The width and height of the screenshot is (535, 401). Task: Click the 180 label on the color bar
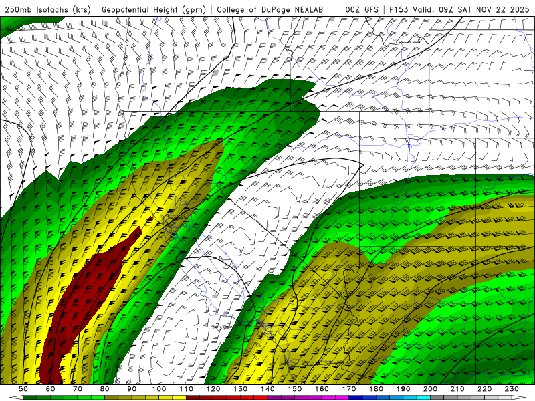click(x=376, y=389)
